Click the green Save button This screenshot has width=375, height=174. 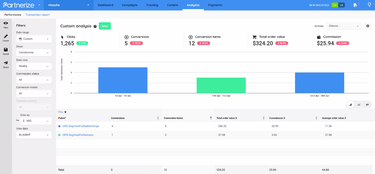coord(105,26)
